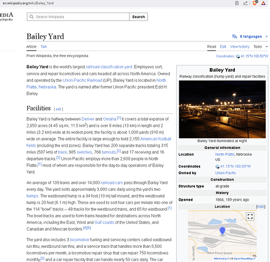Image resolution: width=270 pixels, height=262 pixels.
Task: Open North Platte link in infobox
Action: pyautogui.click(x=224, y=155)
